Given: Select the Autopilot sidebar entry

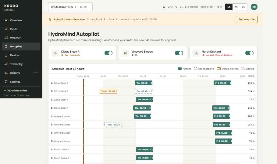Looking at the screenshot, I should [x=21, y=46].
